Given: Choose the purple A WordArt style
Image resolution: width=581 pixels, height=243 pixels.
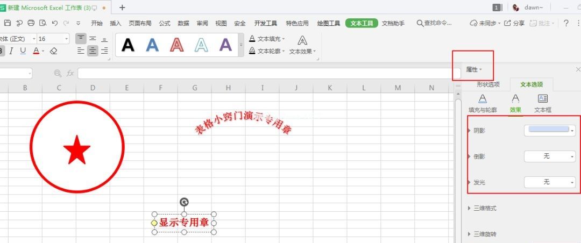Looking at the screenshot, I should [225, 45].
